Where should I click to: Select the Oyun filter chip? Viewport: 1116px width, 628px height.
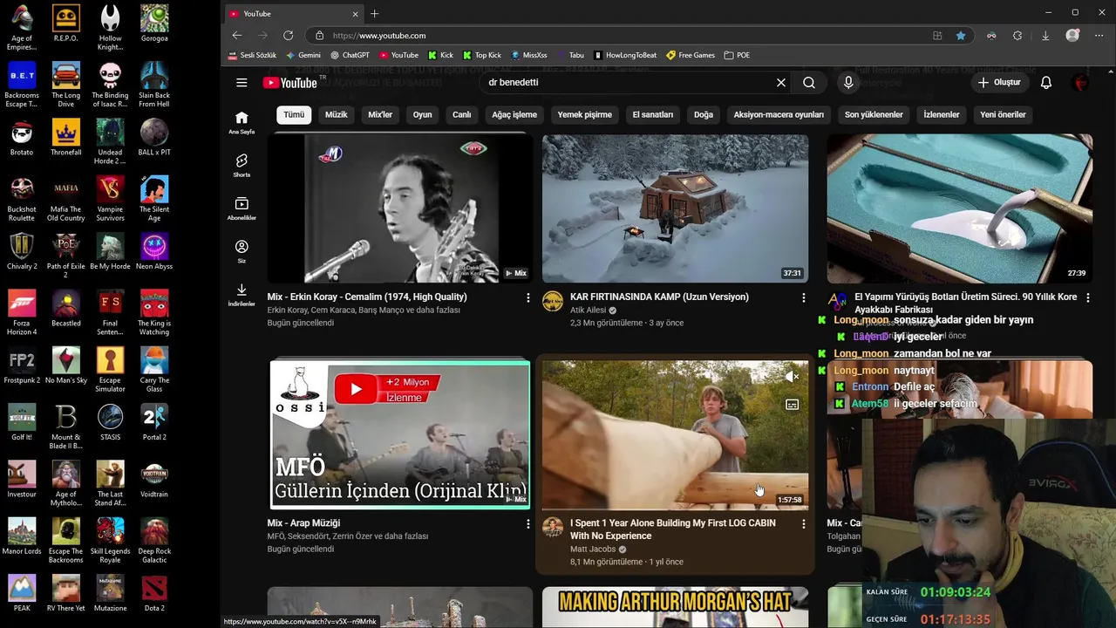[422, 114]
